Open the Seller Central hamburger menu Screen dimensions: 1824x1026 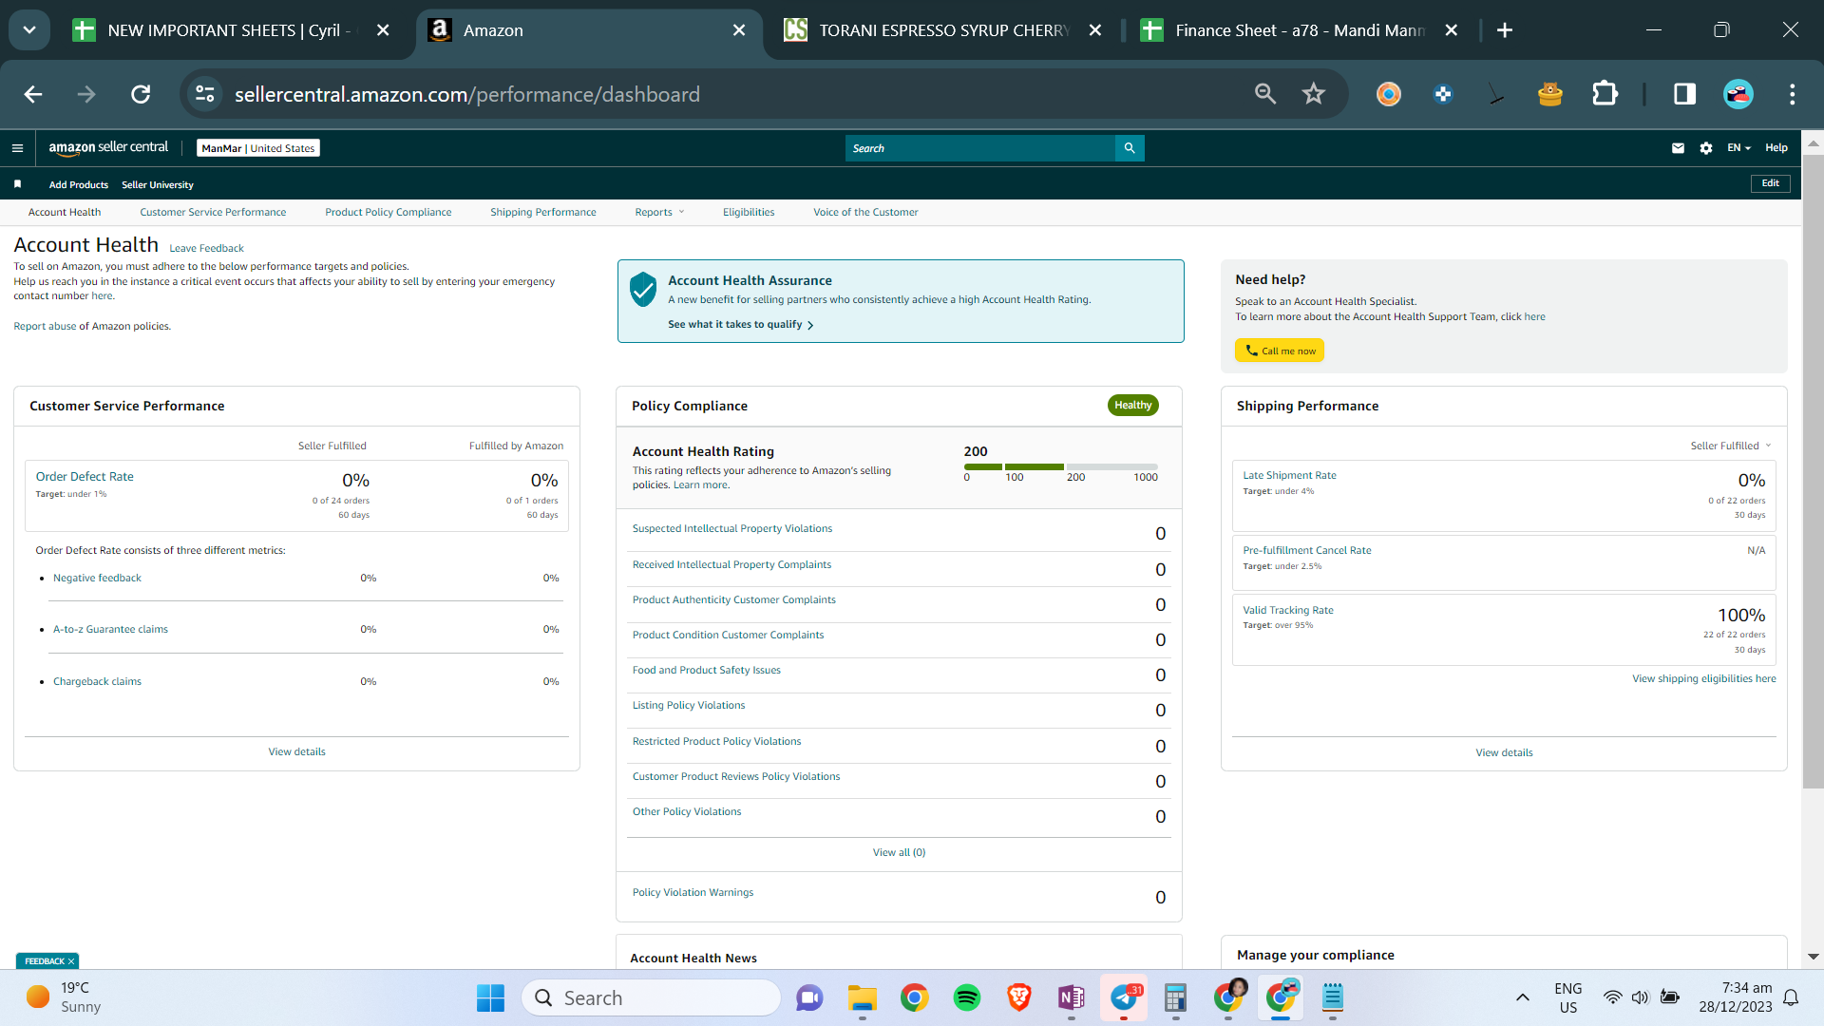[x=17, y=148]
